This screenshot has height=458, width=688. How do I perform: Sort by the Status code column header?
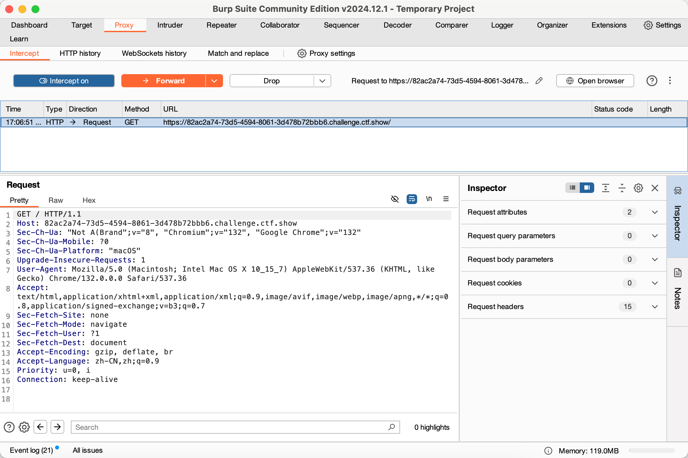[x=619, y=109]
